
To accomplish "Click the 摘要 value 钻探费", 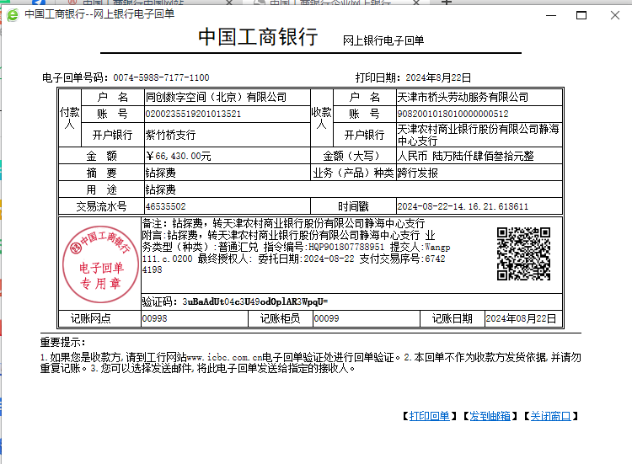I will coord(161,173).
